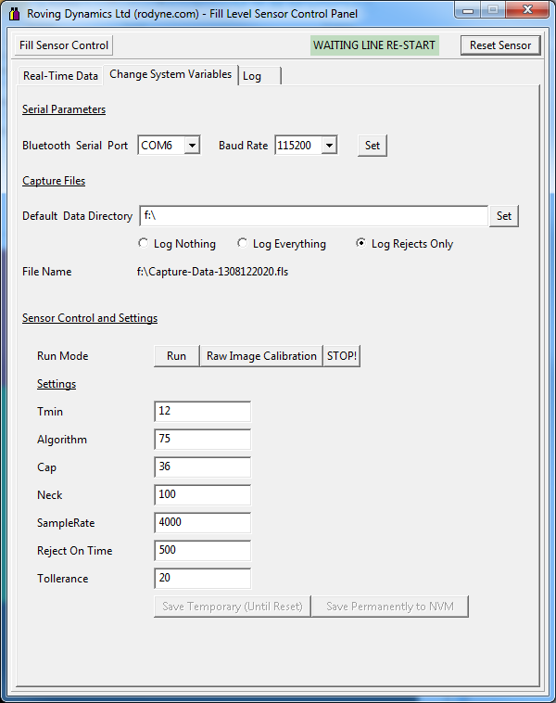Click the bottle app icon in title bar

pos(14,14)
